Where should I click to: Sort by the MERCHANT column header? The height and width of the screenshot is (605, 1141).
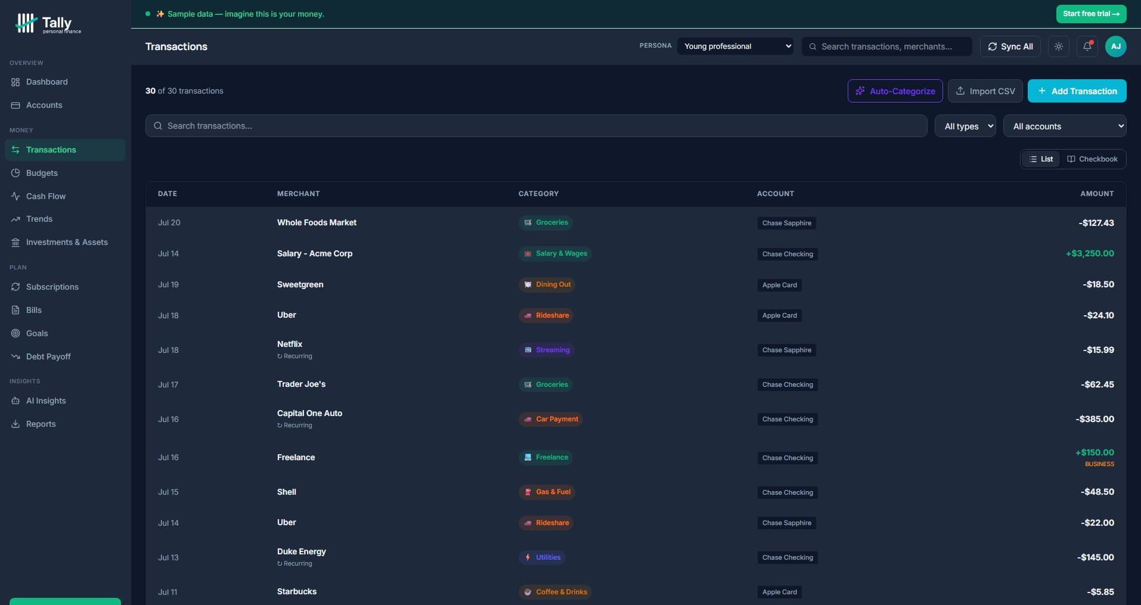298,194
